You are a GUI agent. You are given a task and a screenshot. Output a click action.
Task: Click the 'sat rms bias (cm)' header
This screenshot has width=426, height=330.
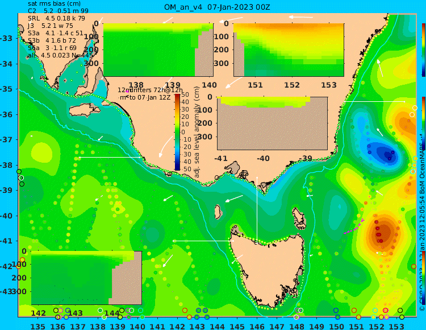click(x=55, y=4)
